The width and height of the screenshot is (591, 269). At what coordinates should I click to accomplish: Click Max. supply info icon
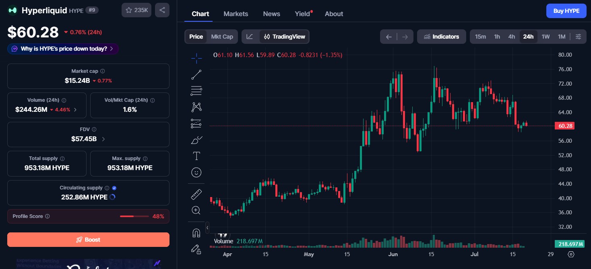click(145, 158)
